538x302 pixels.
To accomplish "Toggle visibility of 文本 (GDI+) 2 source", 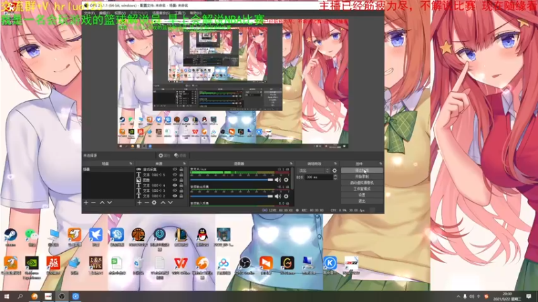I will point(175,196).
